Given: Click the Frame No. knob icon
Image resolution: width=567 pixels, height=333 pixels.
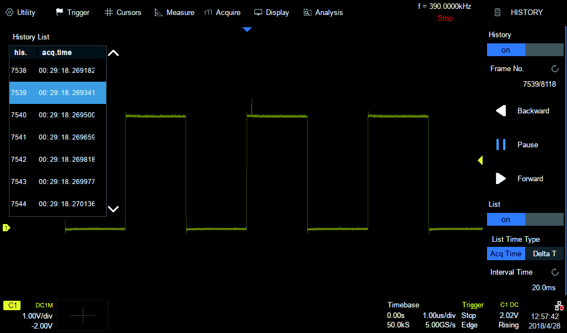Looking at the screenshot, I should [x=555, y=69].
